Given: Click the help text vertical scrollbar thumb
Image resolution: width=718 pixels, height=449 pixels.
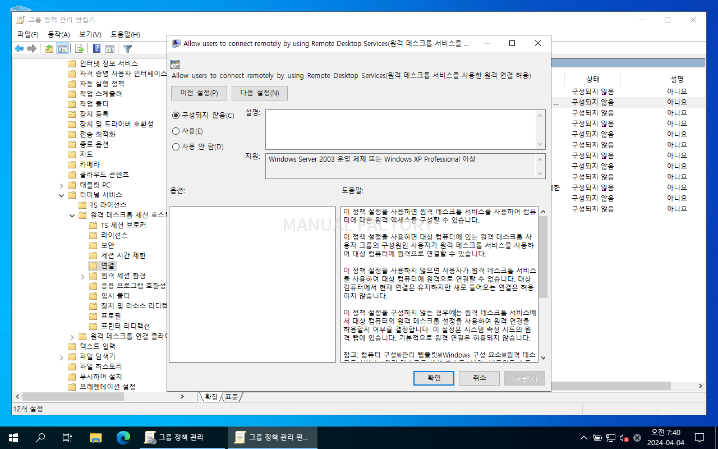Looking at the screenshot, I should pyautogui.click(x=543, y=257).
